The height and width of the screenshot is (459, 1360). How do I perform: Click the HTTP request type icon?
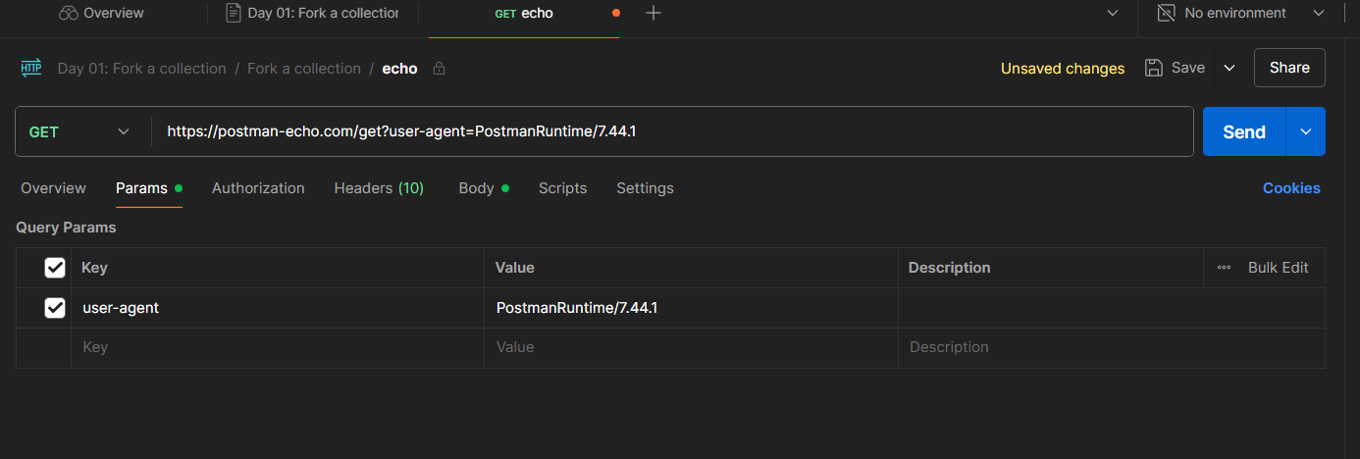[x=30, y=68]
